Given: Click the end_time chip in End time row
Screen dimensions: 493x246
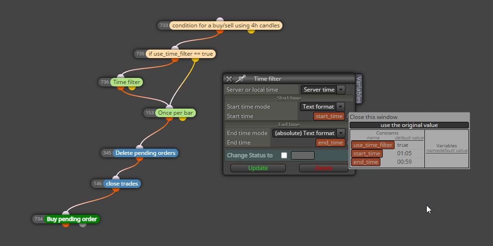Looking at the screenshot, I should coord(330,143).
